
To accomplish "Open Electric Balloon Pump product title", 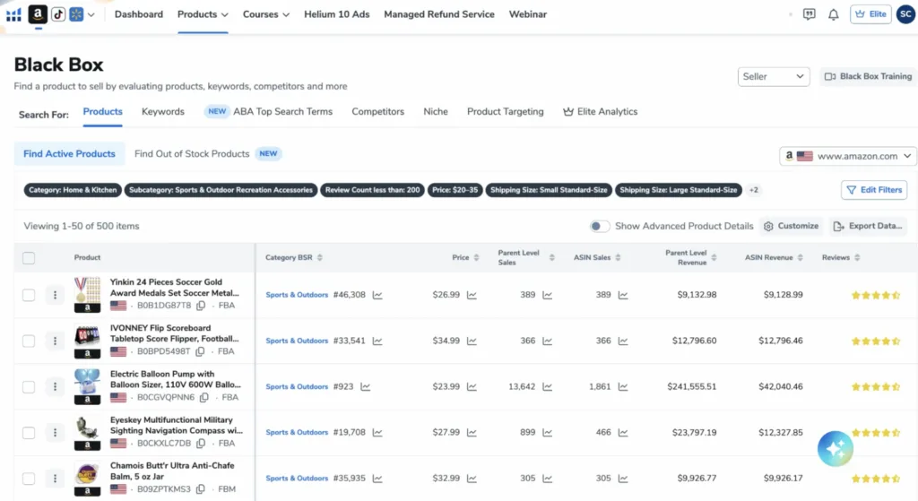I will coord(176,379).
